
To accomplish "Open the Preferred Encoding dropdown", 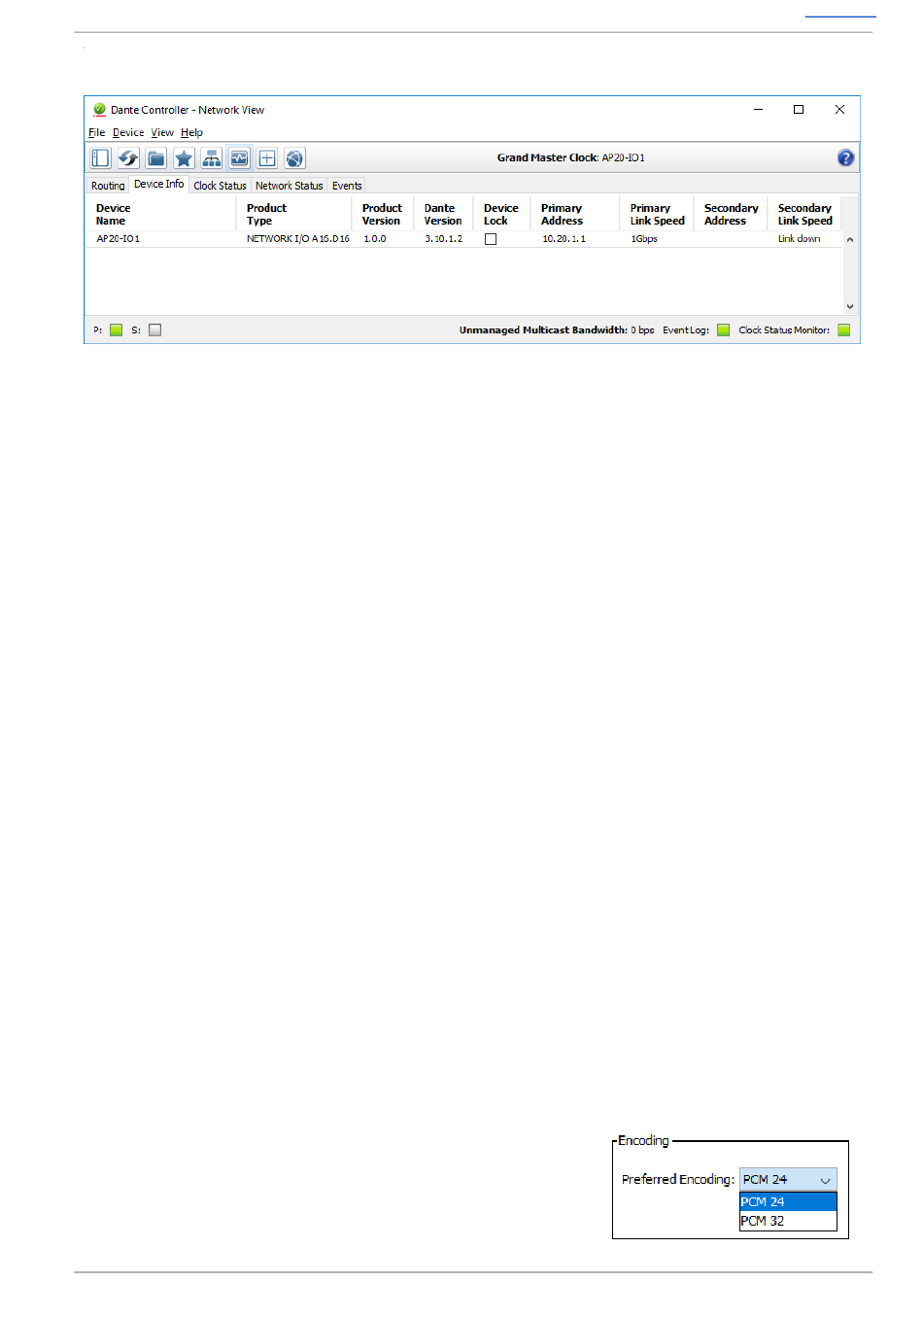I will [x=788, y=1179].
